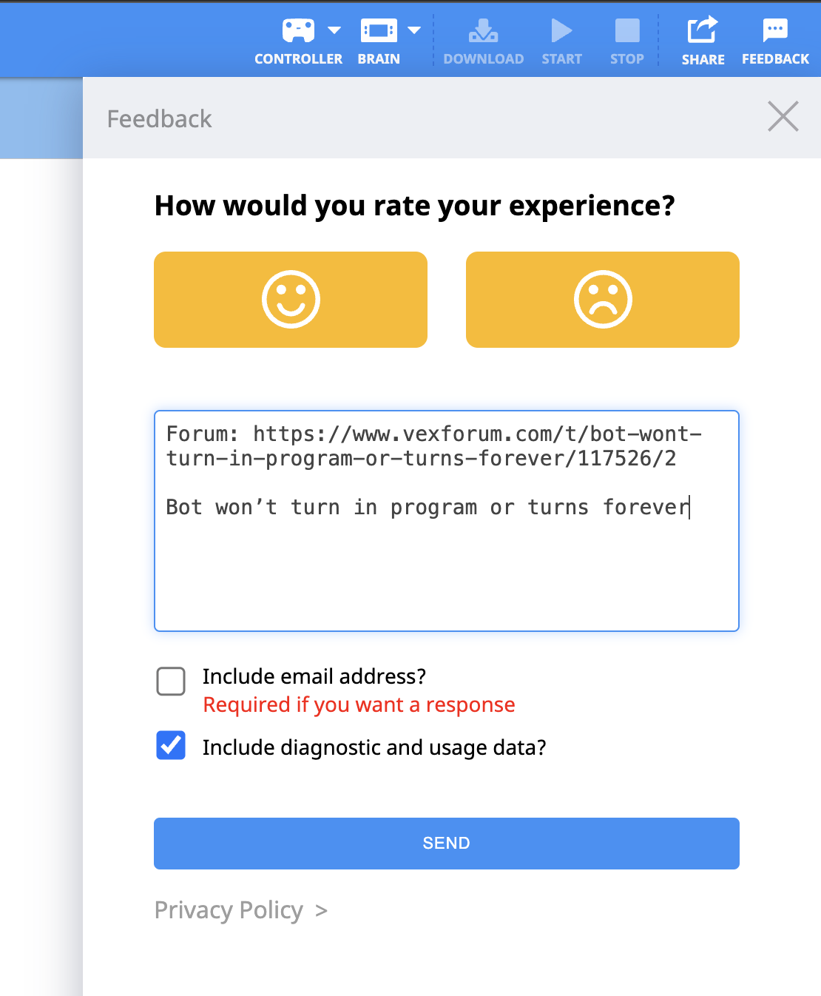Send the feedback message
The height and width of the screenshot is (996, 821).
447,844
